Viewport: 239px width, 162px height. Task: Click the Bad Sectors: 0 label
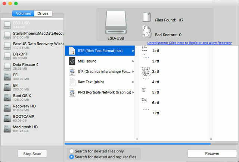[168, 35]
